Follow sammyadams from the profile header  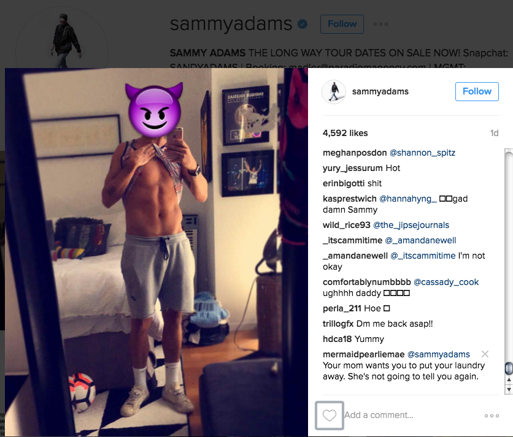pos(342,24)
